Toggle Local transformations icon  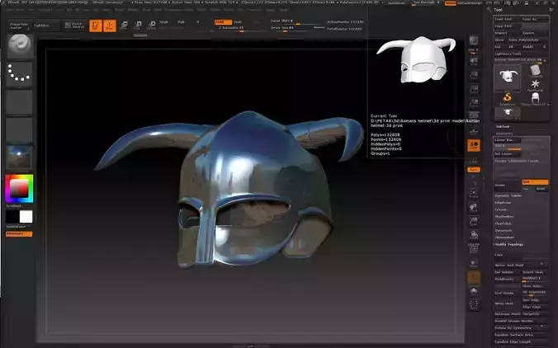(x=474, y=145)
